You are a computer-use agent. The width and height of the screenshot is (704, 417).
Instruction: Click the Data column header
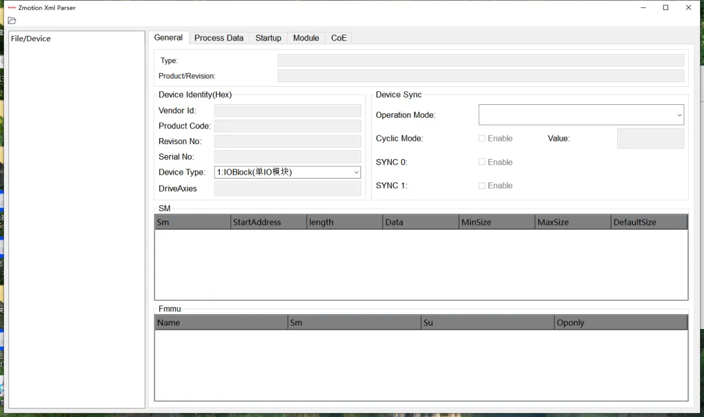(x=421, y=222)
